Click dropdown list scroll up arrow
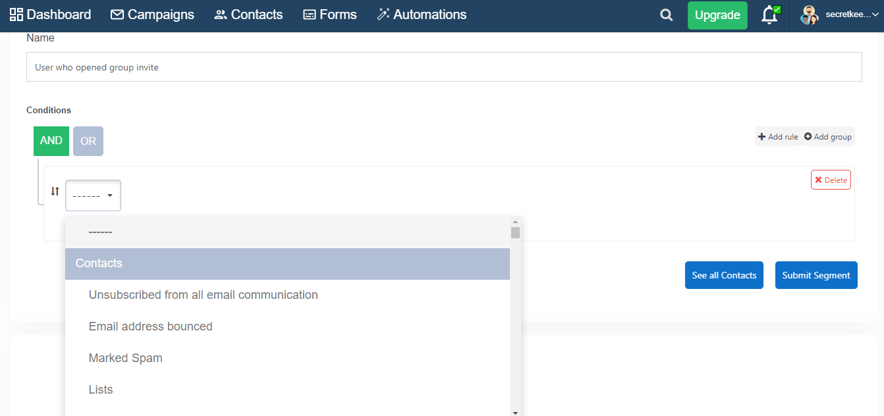 tap(516, 222)
